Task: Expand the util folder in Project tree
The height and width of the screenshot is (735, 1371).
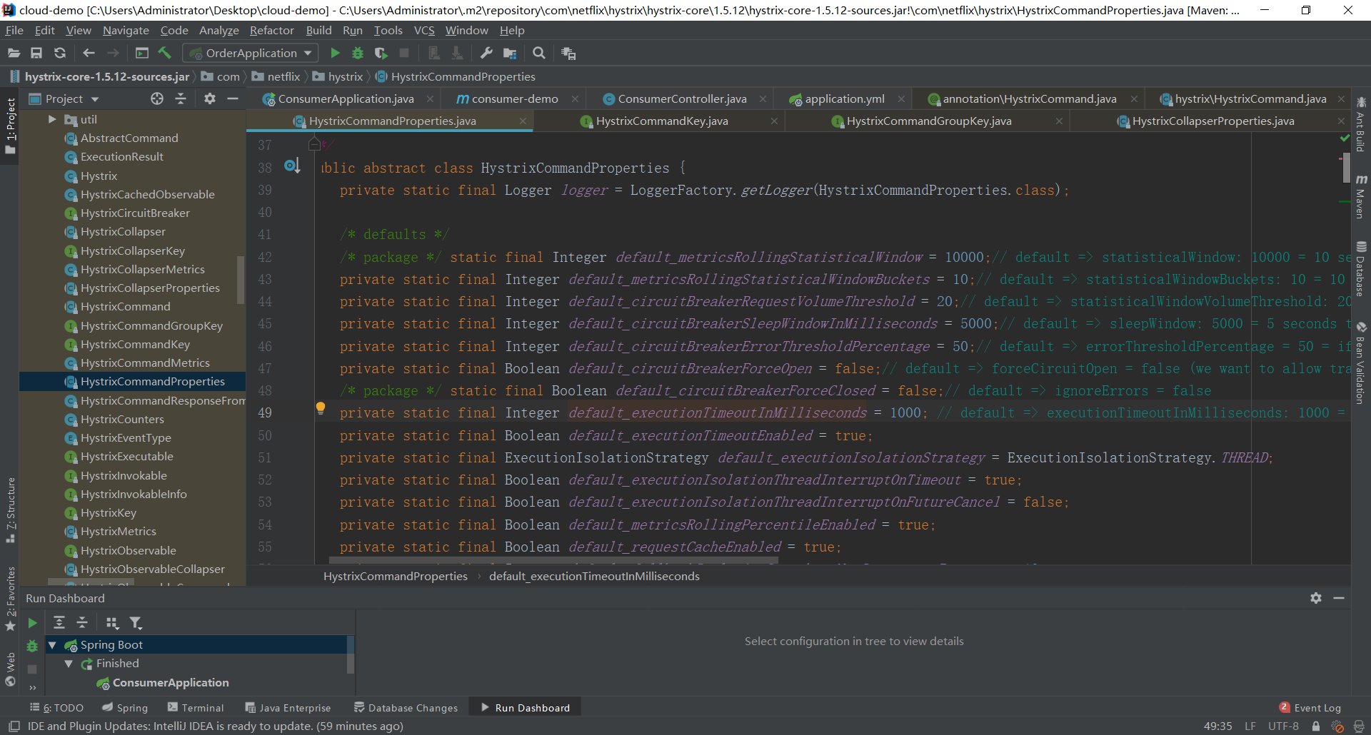Action: pyautogui.click(x=52, y=119)
